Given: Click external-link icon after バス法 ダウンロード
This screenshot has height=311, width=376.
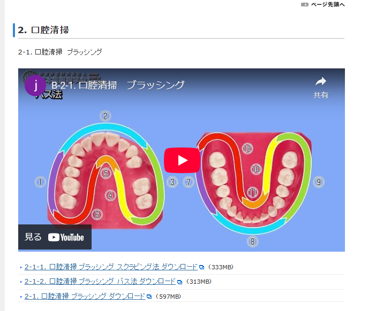Looking at the screenshot, I should click(x=179, y=282).
